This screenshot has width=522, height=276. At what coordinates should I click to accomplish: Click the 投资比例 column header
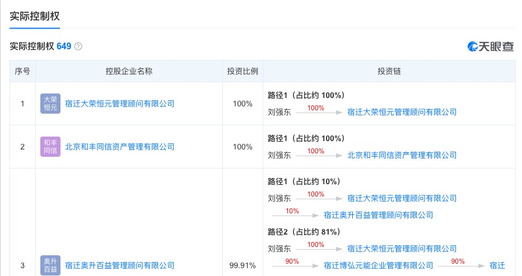243,72
